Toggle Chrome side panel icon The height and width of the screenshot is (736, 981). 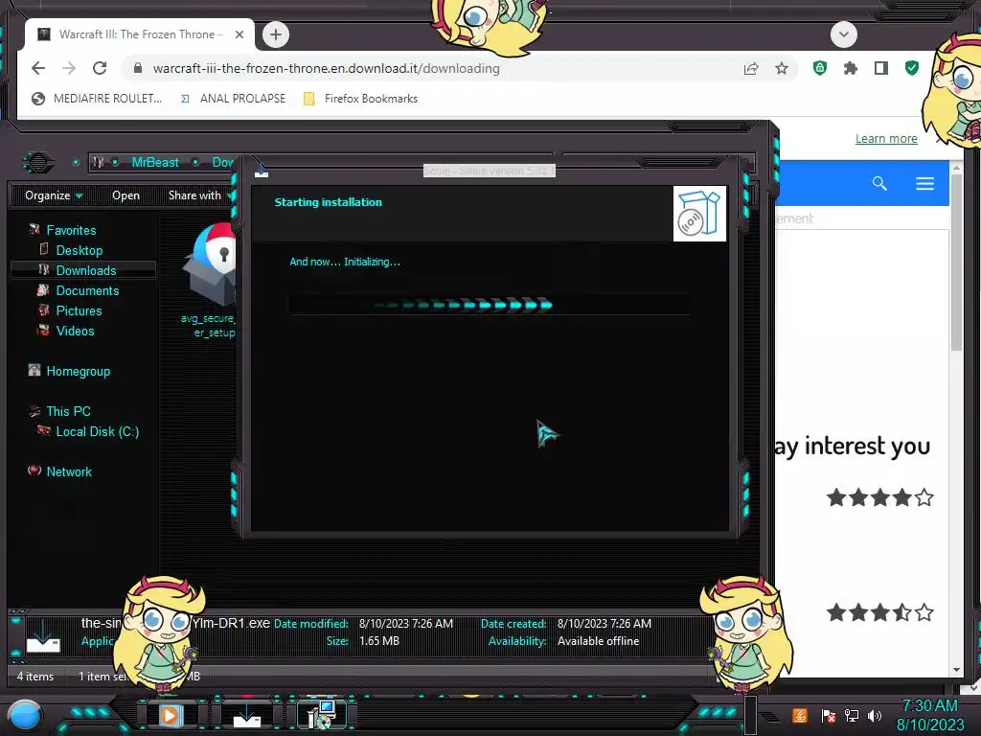point(881,68)
